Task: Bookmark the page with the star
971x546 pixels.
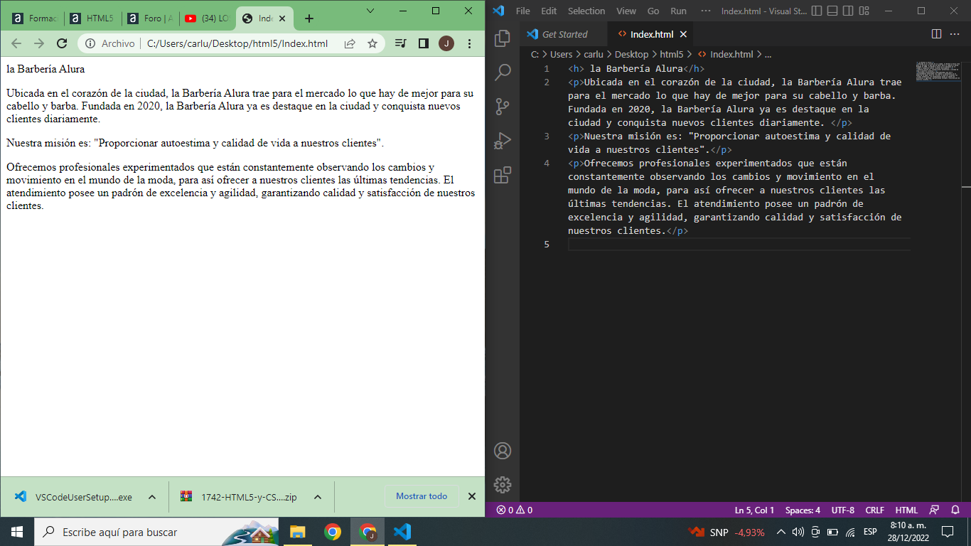Action: [372, 43]
